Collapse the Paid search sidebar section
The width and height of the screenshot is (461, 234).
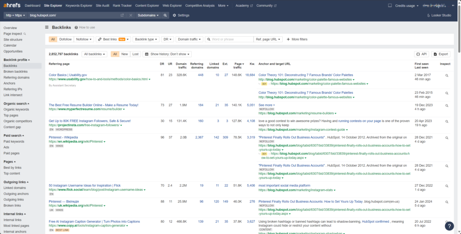14,136
